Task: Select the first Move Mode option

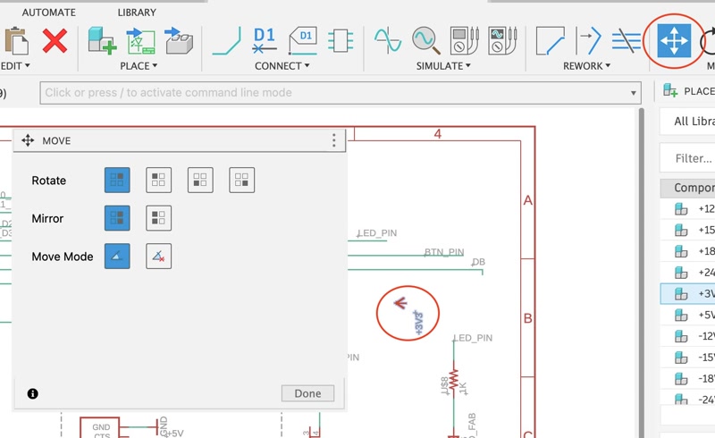Action: click(x=117, y=256)
